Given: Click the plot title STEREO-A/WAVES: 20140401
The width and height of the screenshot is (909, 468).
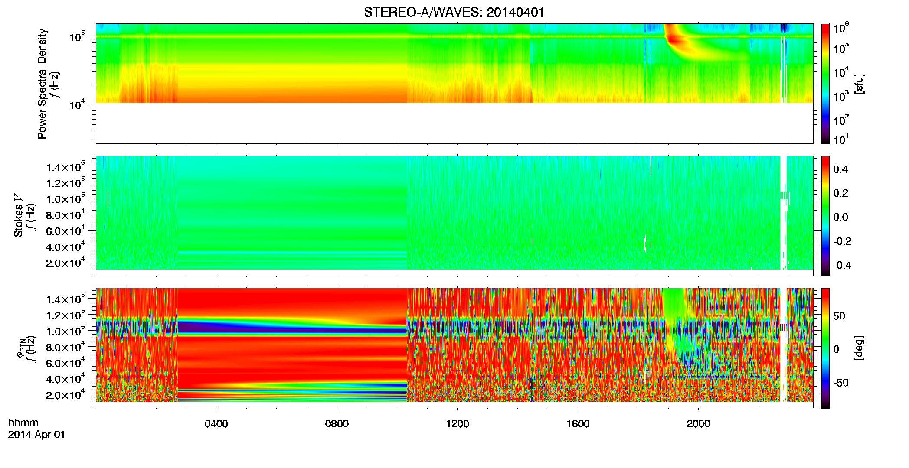Looking at the screenshot, I should pyautogui.click(x=454, y=12).
